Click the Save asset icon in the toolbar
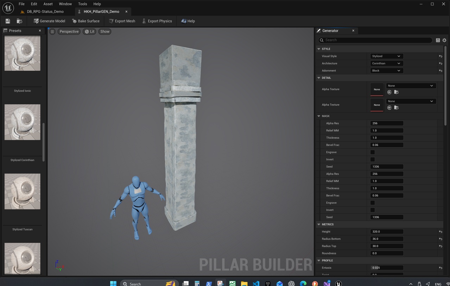The width and height of the screenshot is (450, 286). 8,21
